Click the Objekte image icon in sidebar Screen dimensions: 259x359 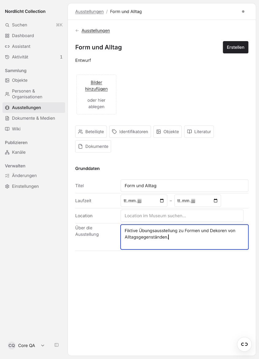[7, 80]
